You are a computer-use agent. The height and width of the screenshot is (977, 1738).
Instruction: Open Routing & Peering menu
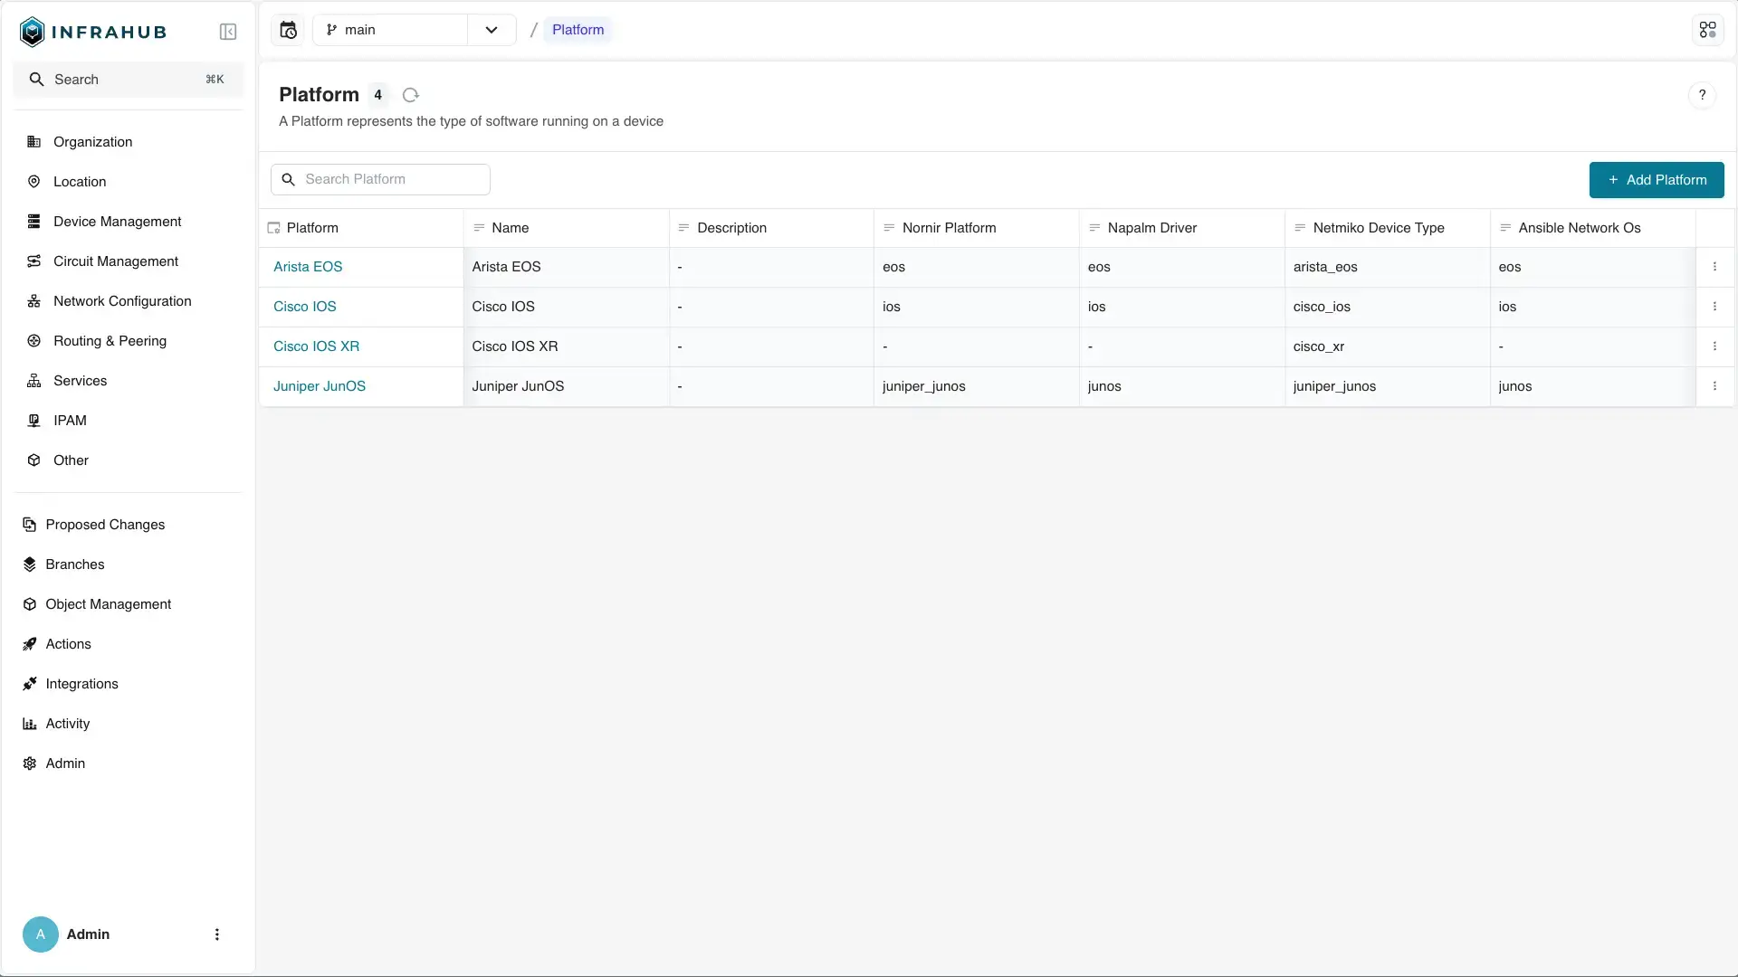tap(129, 341)
